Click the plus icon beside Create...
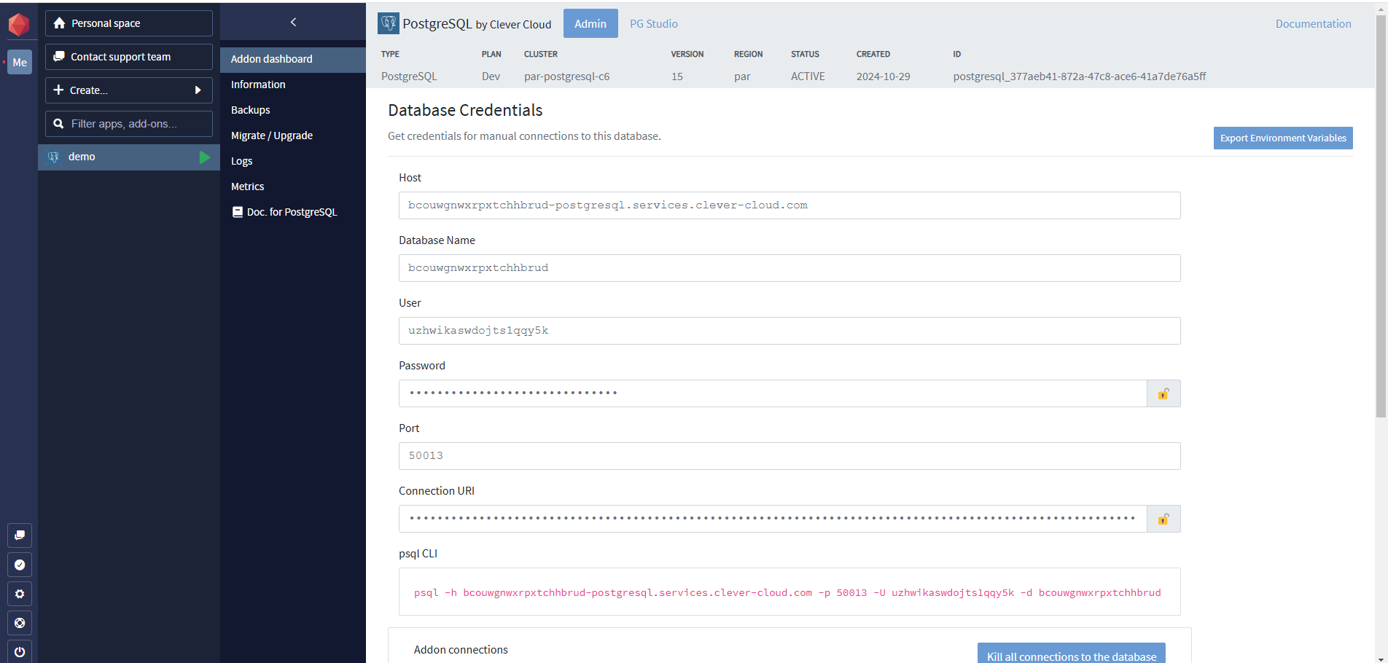This screenshot has height=663, width=1388. (x=58, y=90)
